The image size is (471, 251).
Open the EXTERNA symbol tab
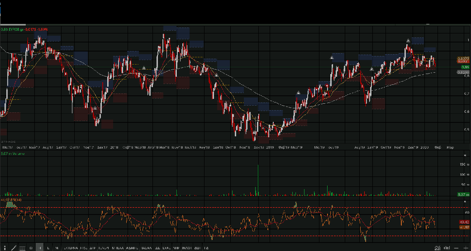pyautogui.click(x=70, y=248)
